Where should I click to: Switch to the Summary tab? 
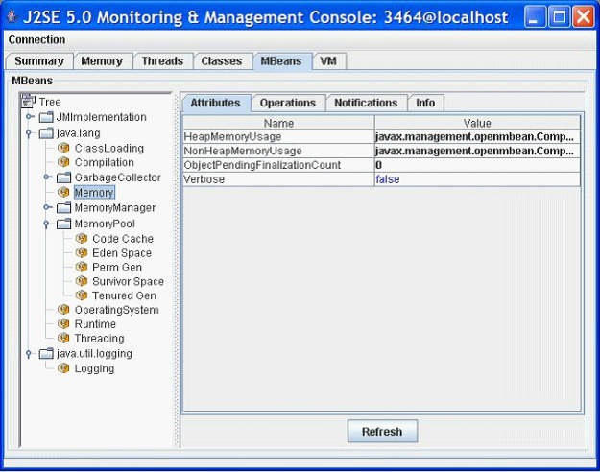coord(39,61)
